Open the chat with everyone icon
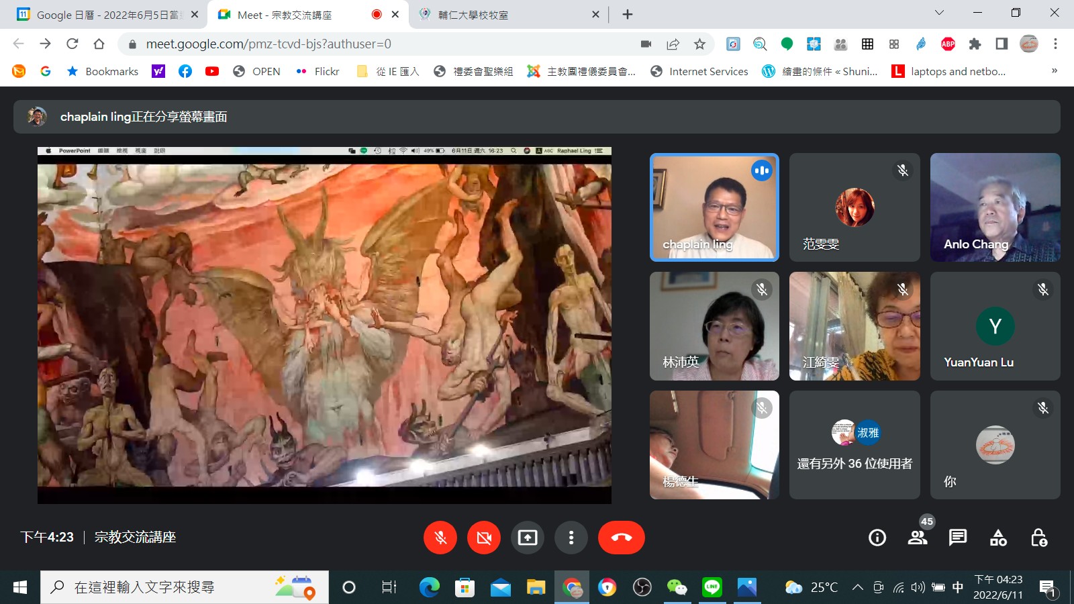Screen dimensions: 1074x604 [957, 538]
